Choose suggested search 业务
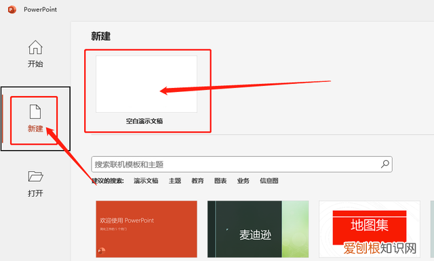This screenshot has width=434, height=261. pyautogui.click(x=243, y=181)
